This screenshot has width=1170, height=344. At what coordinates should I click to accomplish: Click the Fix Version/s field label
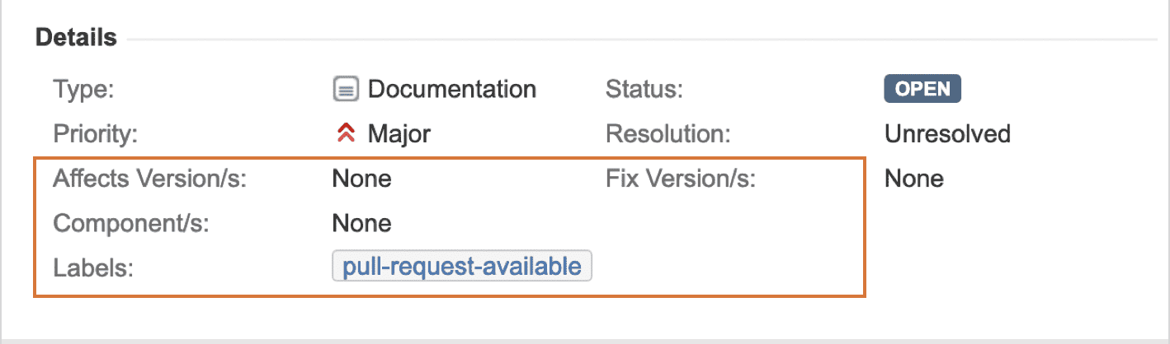click(681, 179)
